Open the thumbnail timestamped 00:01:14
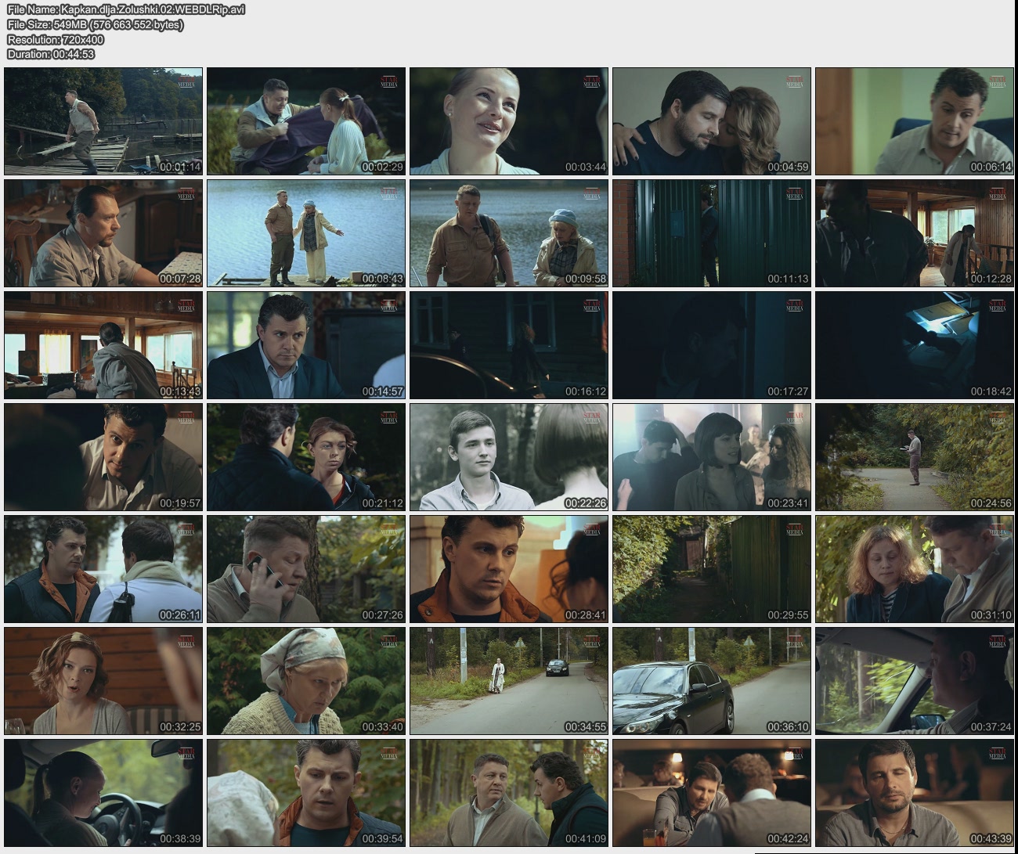1018x854 pixels. click(x=103, y=121)
